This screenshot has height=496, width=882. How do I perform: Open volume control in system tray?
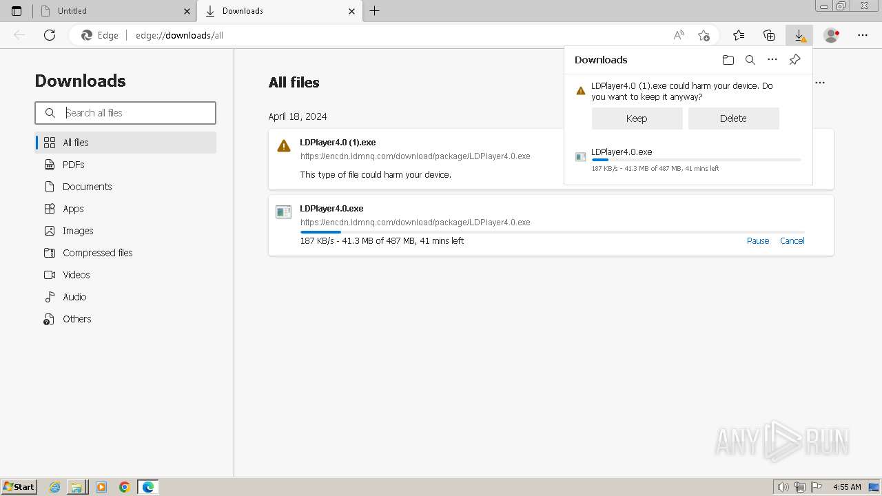(783, 487)
